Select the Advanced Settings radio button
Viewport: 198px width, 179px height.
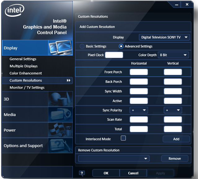click(x=121, y=46)
